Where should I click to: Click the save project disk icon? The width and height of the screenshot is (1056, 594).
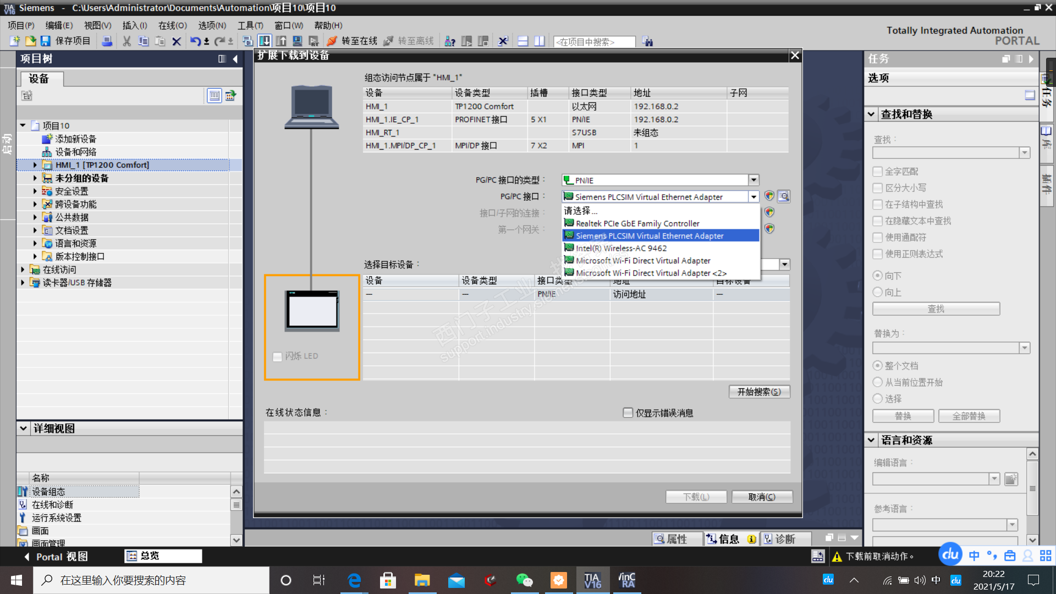tap(46, 41)
